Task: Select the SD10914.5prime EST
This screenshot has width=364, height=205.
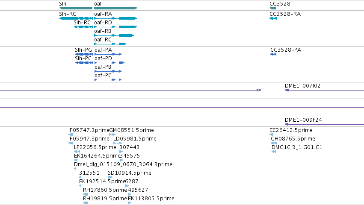Action: [x=110, y=177]
